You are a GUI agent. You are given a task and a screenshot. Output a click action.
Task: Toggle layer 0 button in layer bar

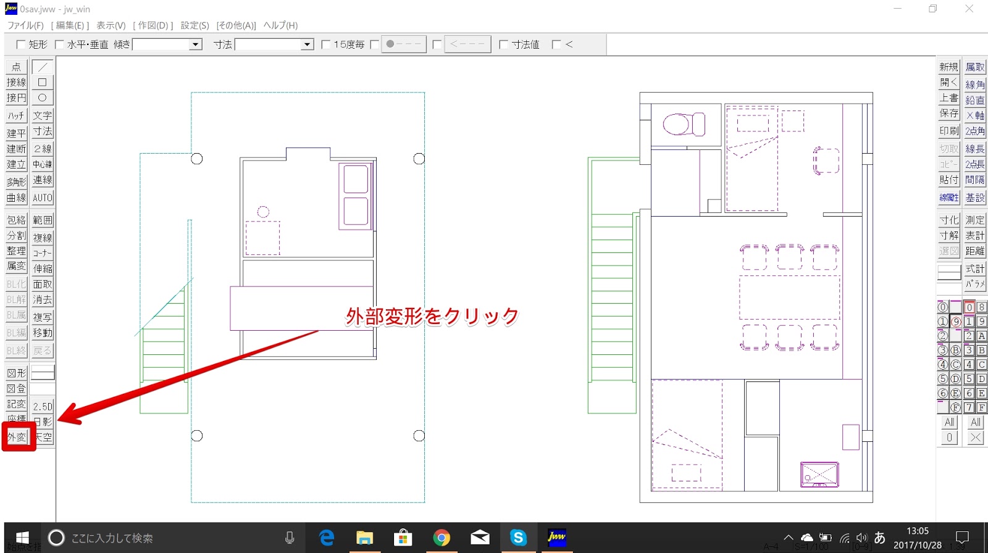click(x=969, y=307)
